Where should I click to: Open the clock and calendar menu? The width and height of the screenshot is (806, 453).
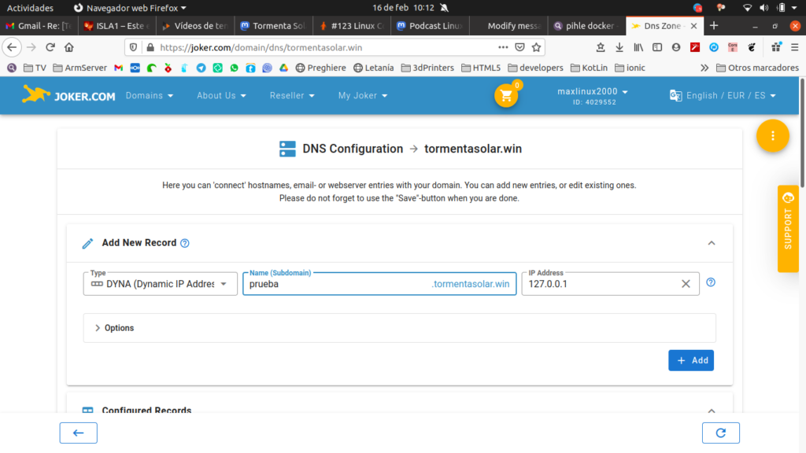pos(404,8)
